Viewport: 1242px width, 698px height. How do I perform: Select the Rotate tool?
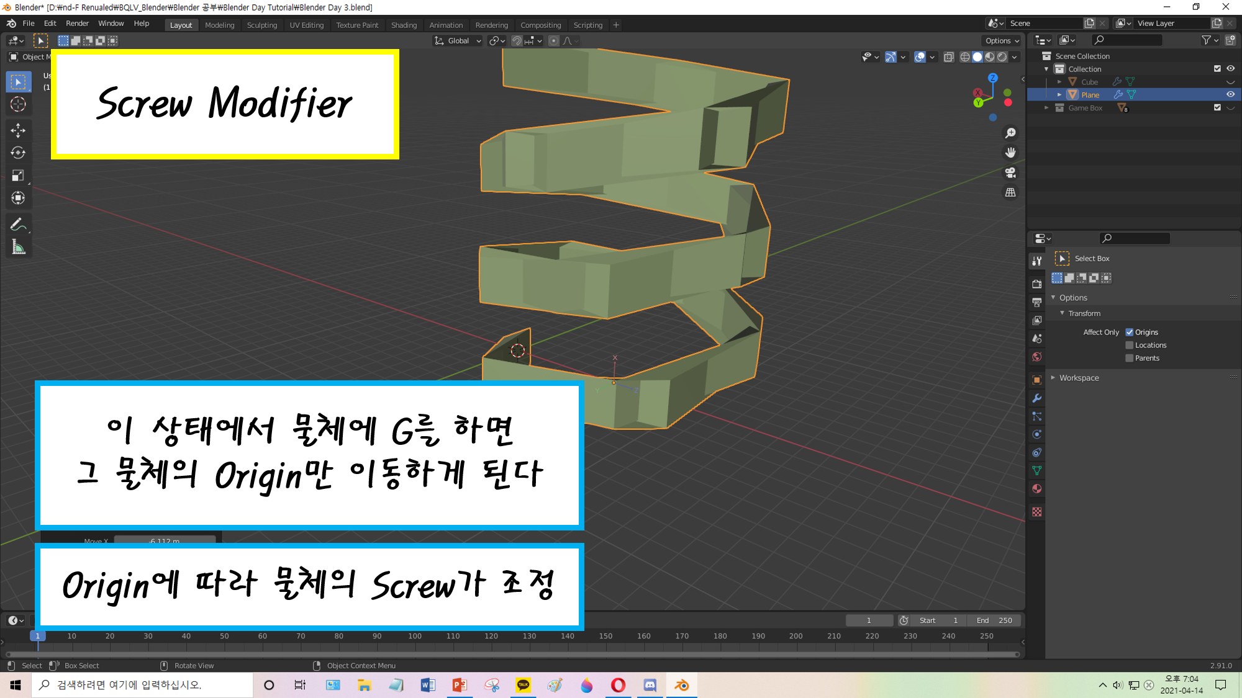pos(18,153)
